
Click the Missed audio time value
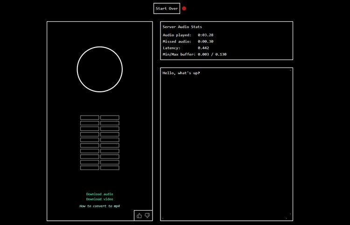tap(205, 41)
